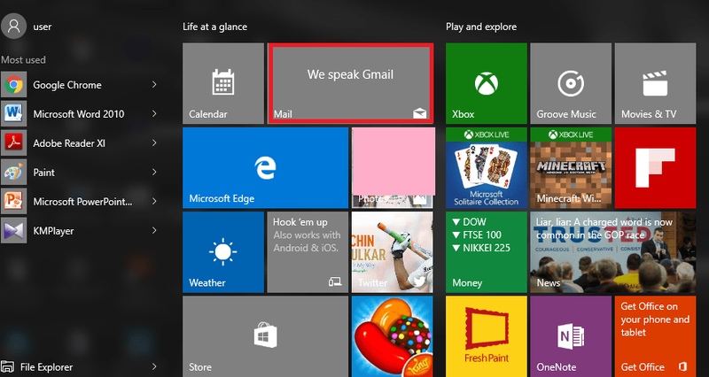
Task: Open the Photos tile
Action: pyautogui.click(x=393, y=167)
